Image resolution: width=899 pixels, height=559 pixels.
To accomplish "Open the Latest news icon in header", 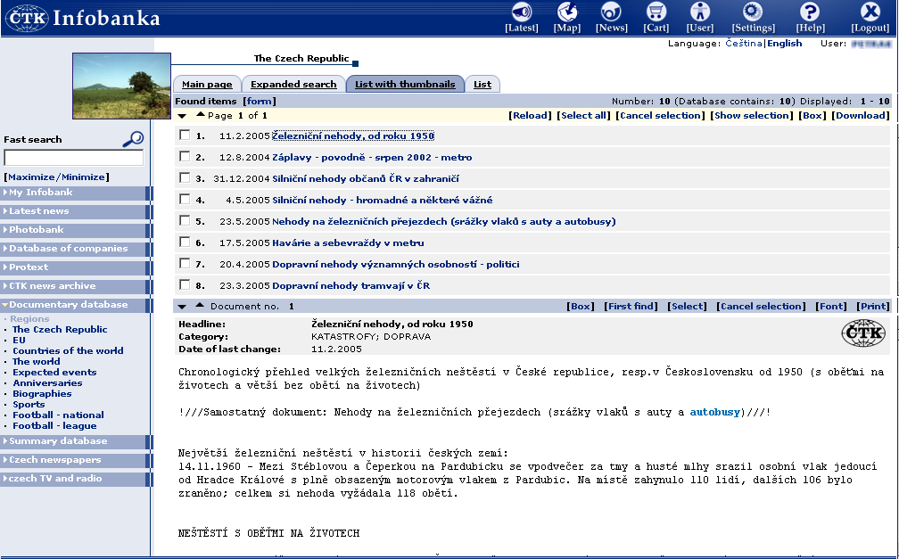I will [x=521, y=12].
